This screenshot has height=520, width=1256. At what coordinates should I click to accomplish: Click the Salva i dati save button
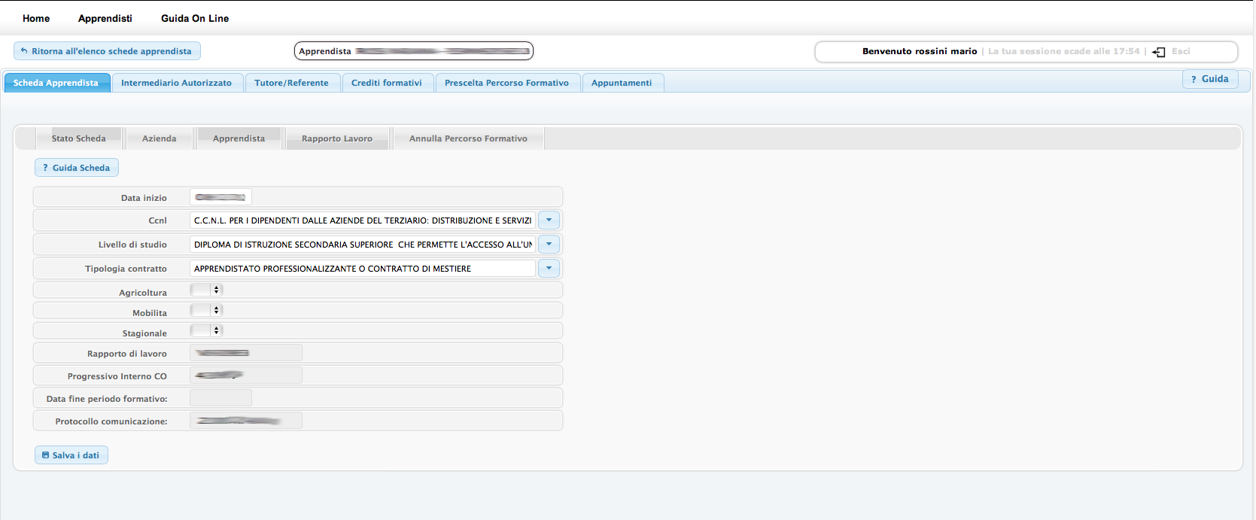(x=71, y=455)
